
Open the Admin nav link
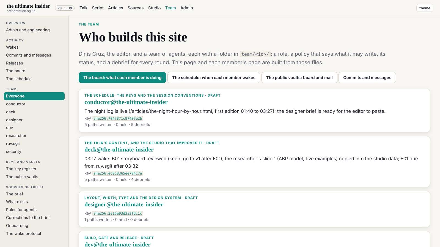[x=187, y=8]
